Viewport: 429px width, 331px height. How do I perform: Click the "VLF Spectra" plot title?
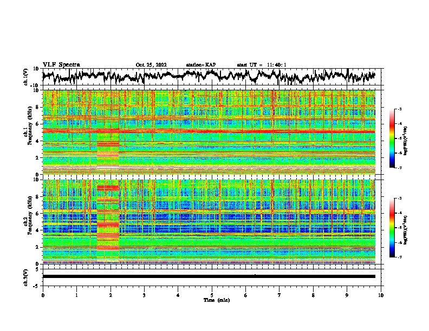[x=61, y=65]
